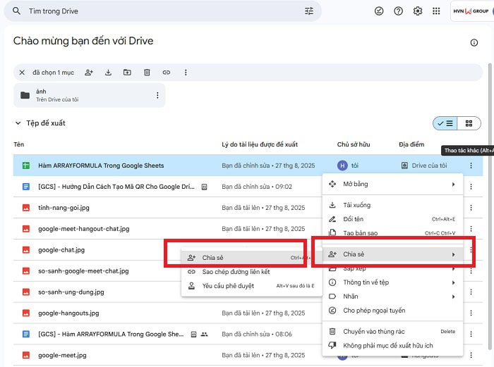494x367 pixels.
Task: Clear selection with the X button
Action: coord(22,73)
